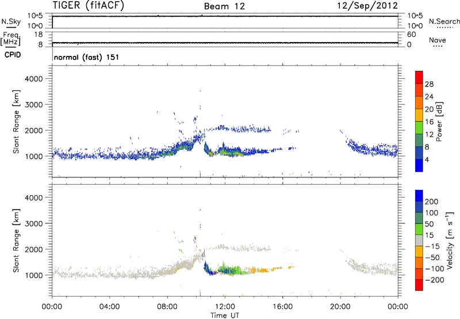Click the 'N.Sky' legend label

pyautogui.click(x=11, y=21)
